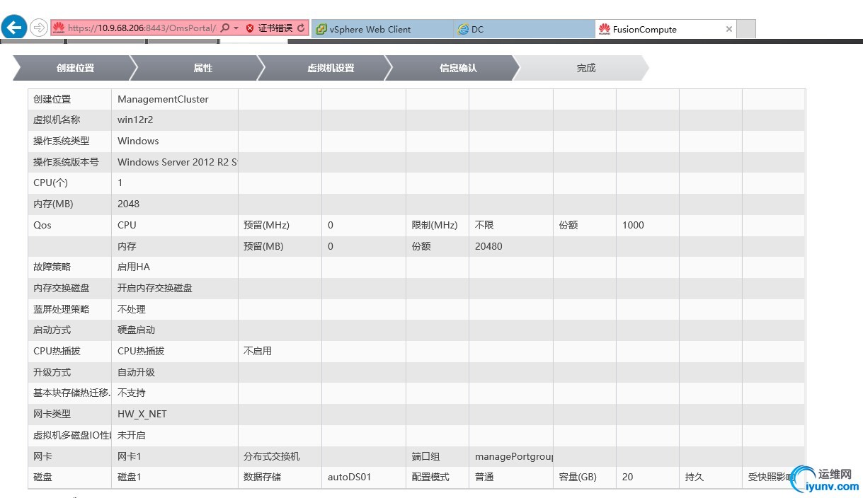Open a new browser tab

[x=746, y=29]
